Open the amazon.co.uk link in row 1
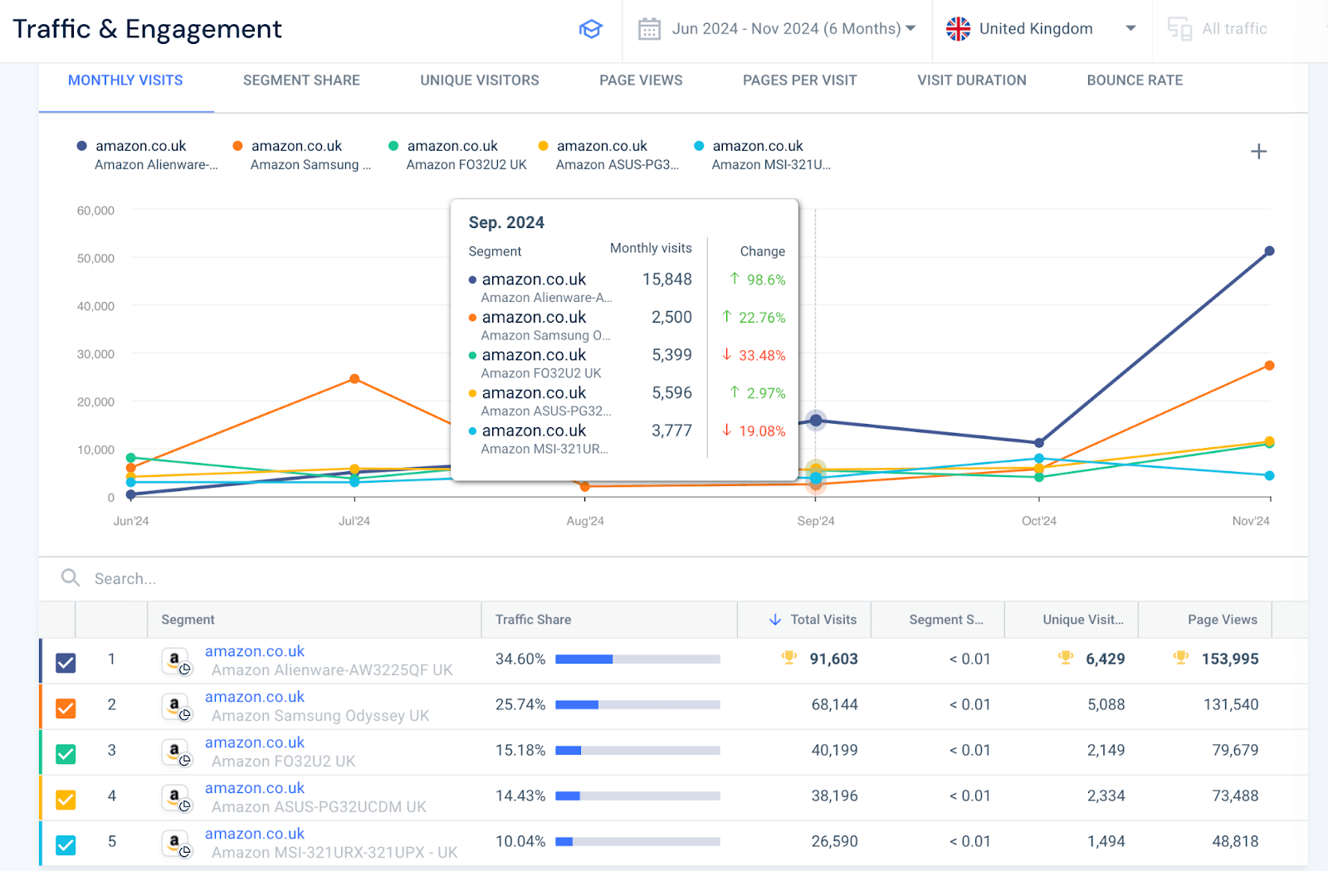 tap(254, 650)
